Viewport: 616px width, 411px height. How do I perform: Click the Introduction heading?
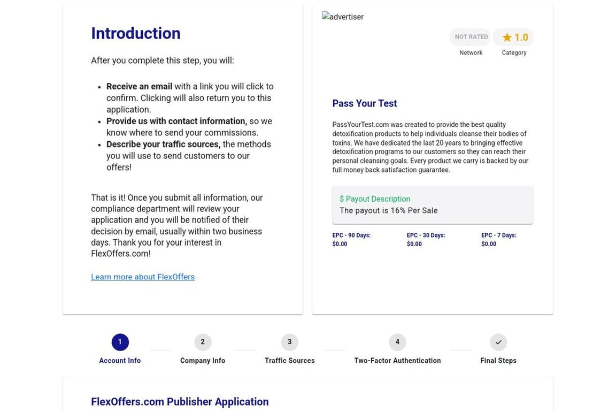point(136,33)
